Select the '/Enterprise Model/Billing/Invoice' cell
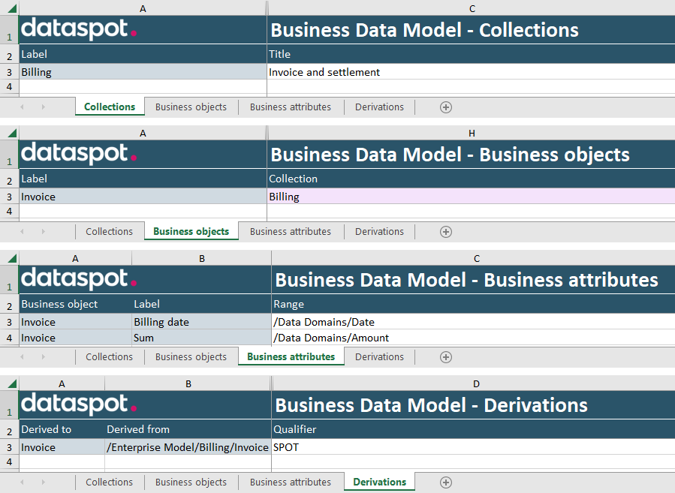Viewport: 675px width, 493px height. (x=188, y=447)
